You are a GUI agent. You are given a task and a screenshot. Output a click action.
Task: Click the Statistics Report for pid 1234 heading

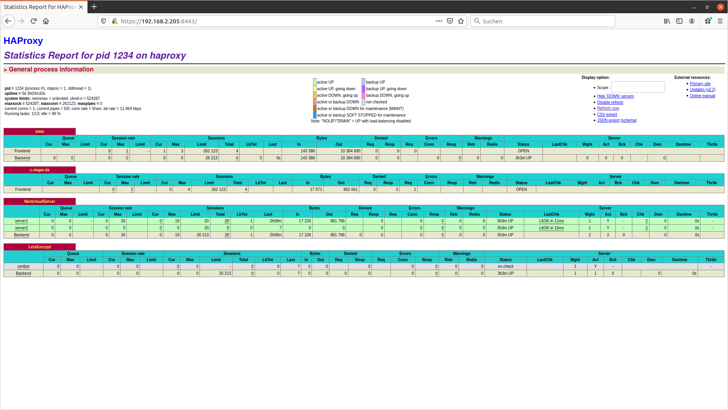(95, 56)
